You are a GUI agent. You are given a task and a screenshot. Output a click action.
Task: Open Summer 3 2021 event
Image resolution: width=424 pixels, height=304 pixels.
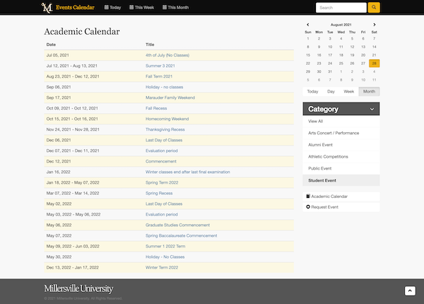coord(160,66)
